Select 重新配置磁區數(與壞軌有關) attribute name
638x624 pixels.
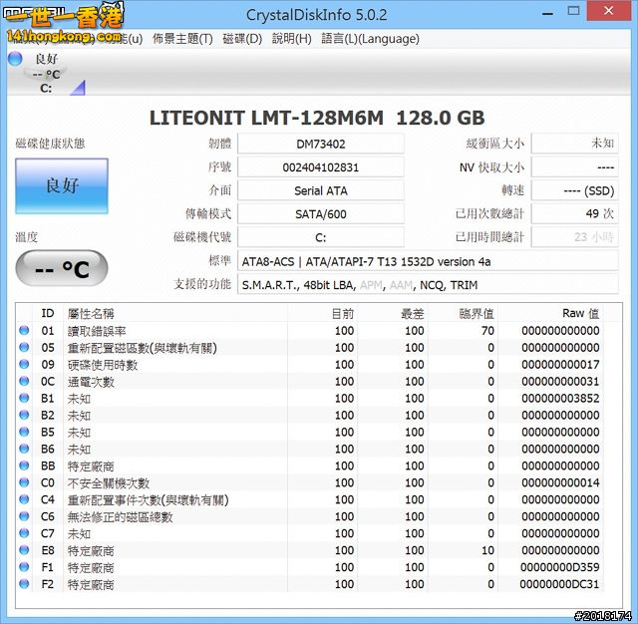[x=143, y=348]
